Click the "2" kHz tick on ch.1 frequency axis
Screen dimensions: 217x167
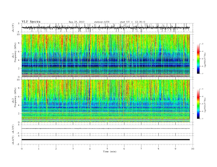pos(19,68)
